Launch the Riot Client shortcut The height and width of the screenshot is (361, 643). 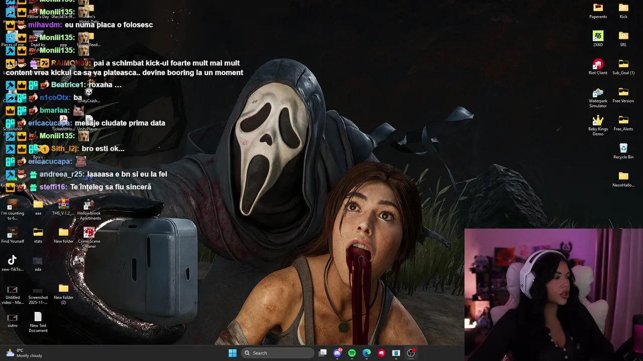598,67
